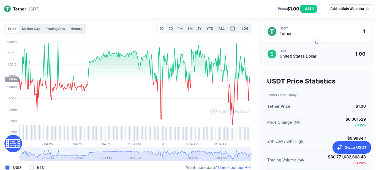
Task: Select the 7D time range
Action: [x=171, y=29]
